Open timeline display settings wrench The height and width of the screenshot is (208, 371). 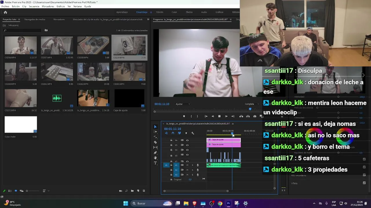pos(193,133)
